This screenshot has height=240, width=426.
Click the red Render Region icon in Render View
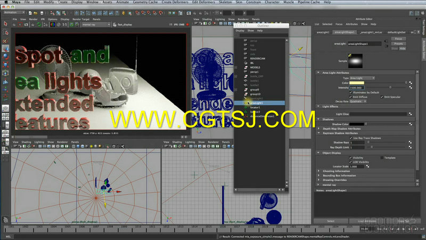pyautogui.click(x=20, y=25)
